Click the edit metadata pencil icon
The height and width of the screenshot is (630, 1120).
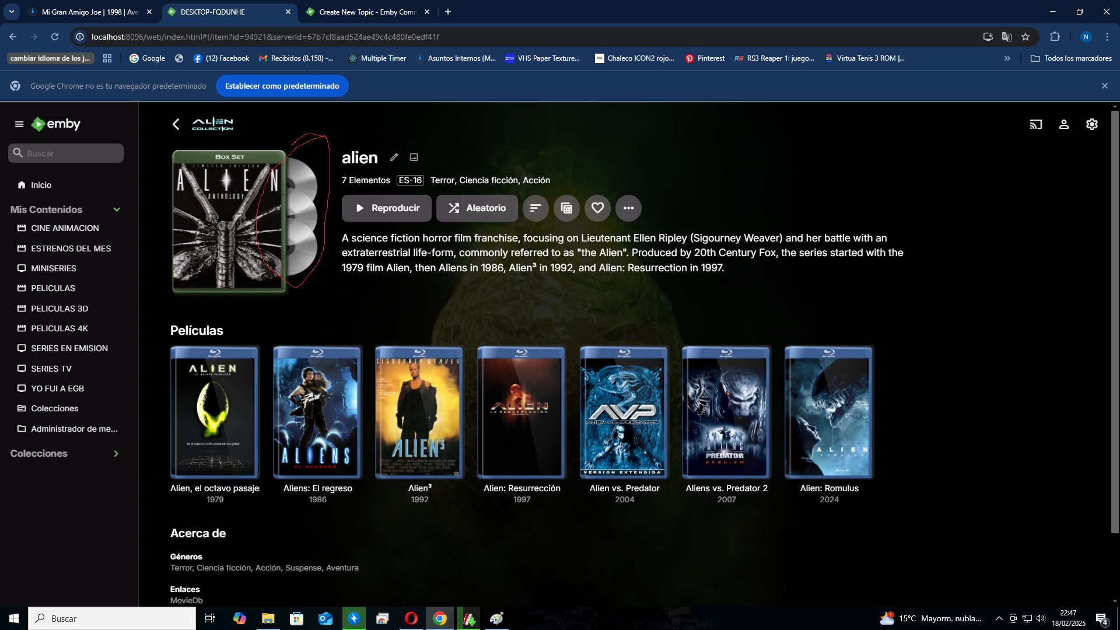coord(394,157)
